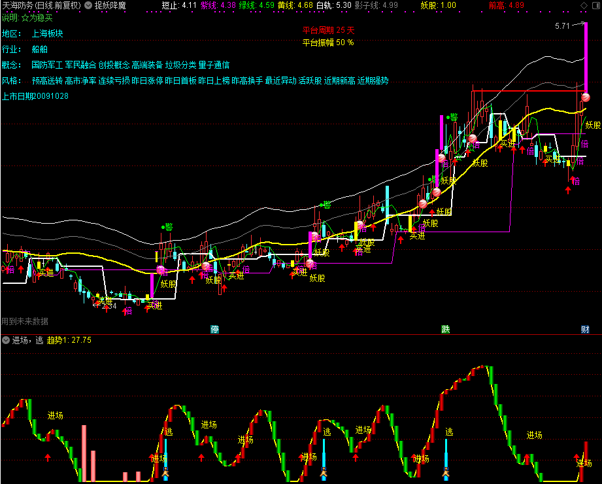Click the 船舶 industry label
The image size is (602, 484).
(39, 49)
